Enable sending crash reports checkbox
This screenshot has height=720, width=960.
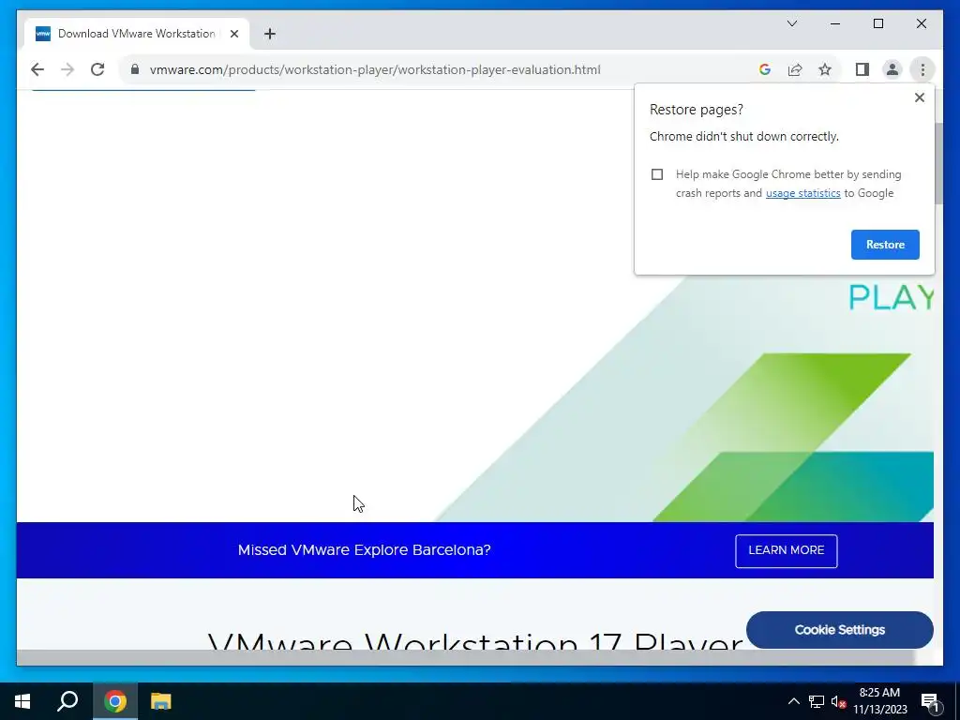pyautogui.click(x=657, y=174)
